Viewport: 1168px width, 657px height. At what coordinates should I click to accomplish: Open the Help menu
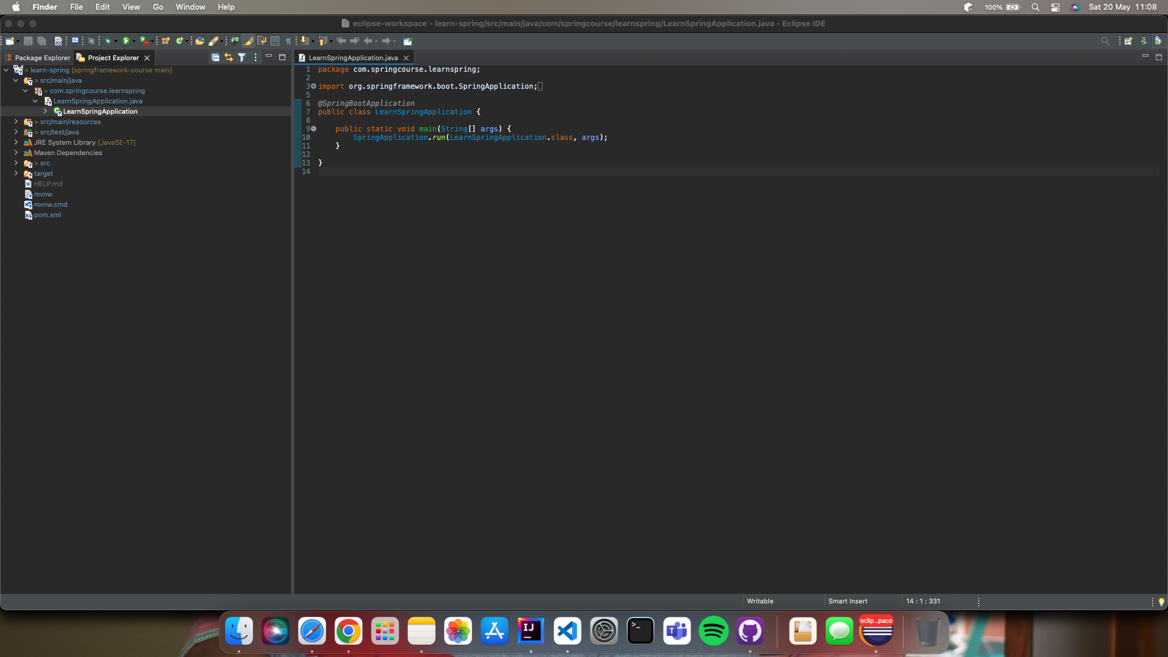(x=226, y=7)
